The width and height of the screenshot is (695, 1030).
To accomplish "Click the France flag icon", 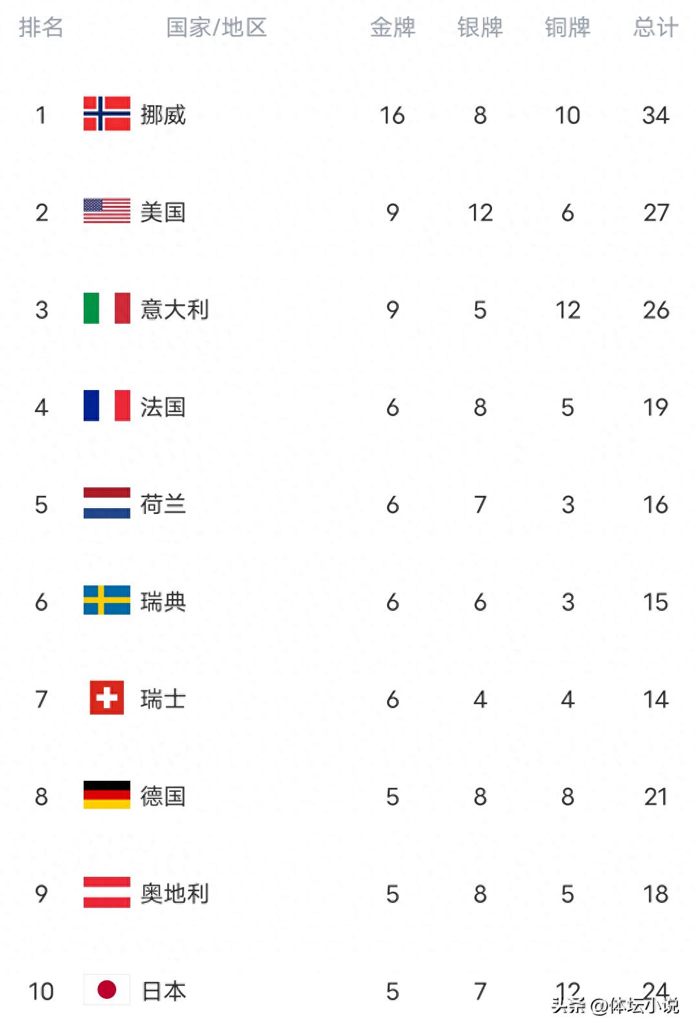I will click(106, 406).
